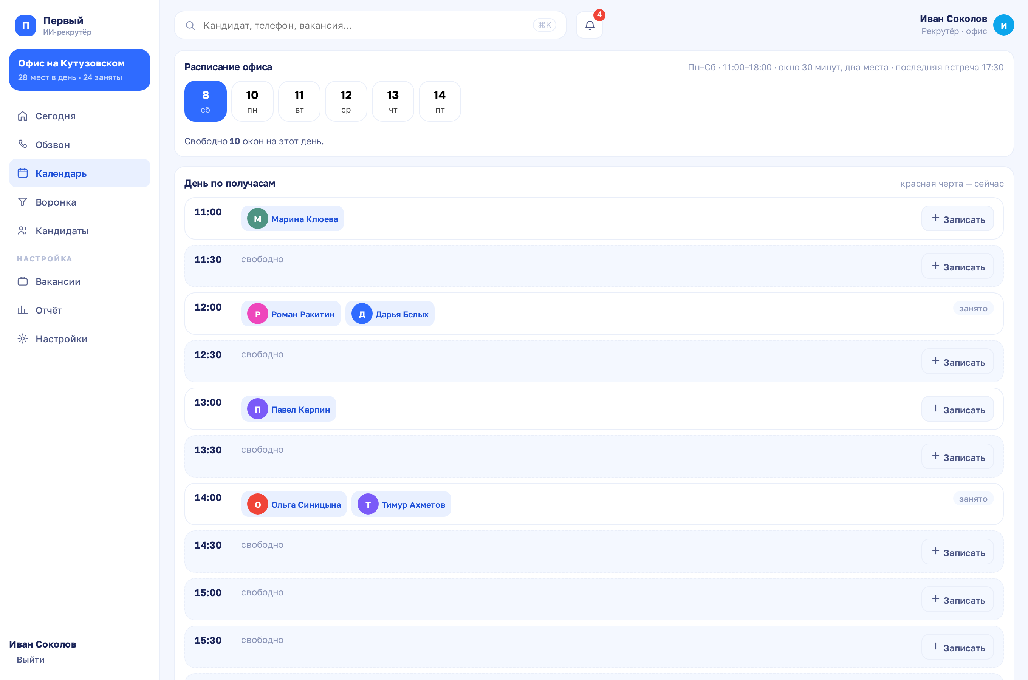Viewport: 1028px width, 680px height.
Task: Click Записать for the 15:30 slot
Action: pos(958,647)
